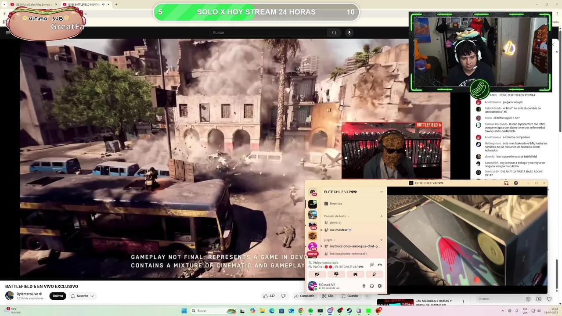Screen dimensions: 562x316
Task: Add channel to juegos category
Action: coord(382,240)
